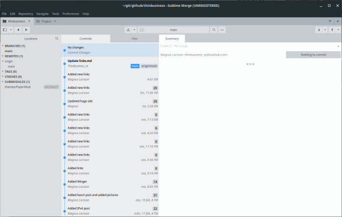Select Added new links commit from fre, 11:06 FM
The width and height of the screenshot is (342, 217).
pyautogui.click(x=110, y=90)
